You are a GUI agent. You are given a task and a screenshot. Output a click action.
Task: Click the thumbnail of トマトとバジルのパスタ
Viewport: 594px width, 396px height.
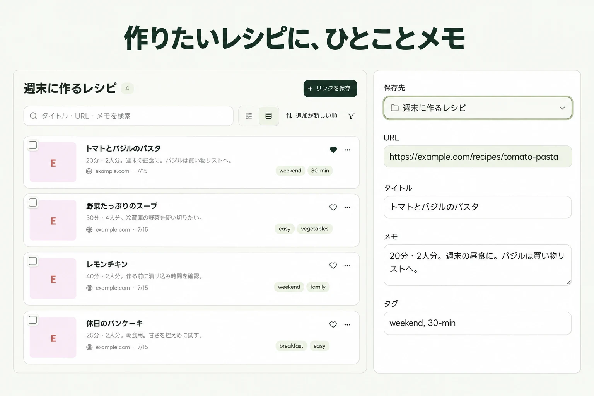[53, 162]
